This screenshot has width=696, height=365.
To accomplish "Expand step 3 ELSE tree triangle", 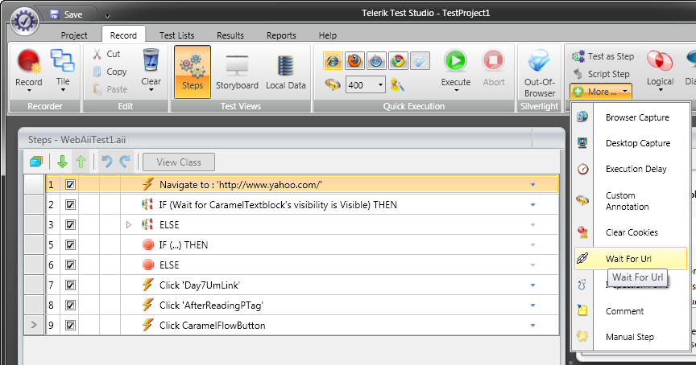I will click(129, 224).
